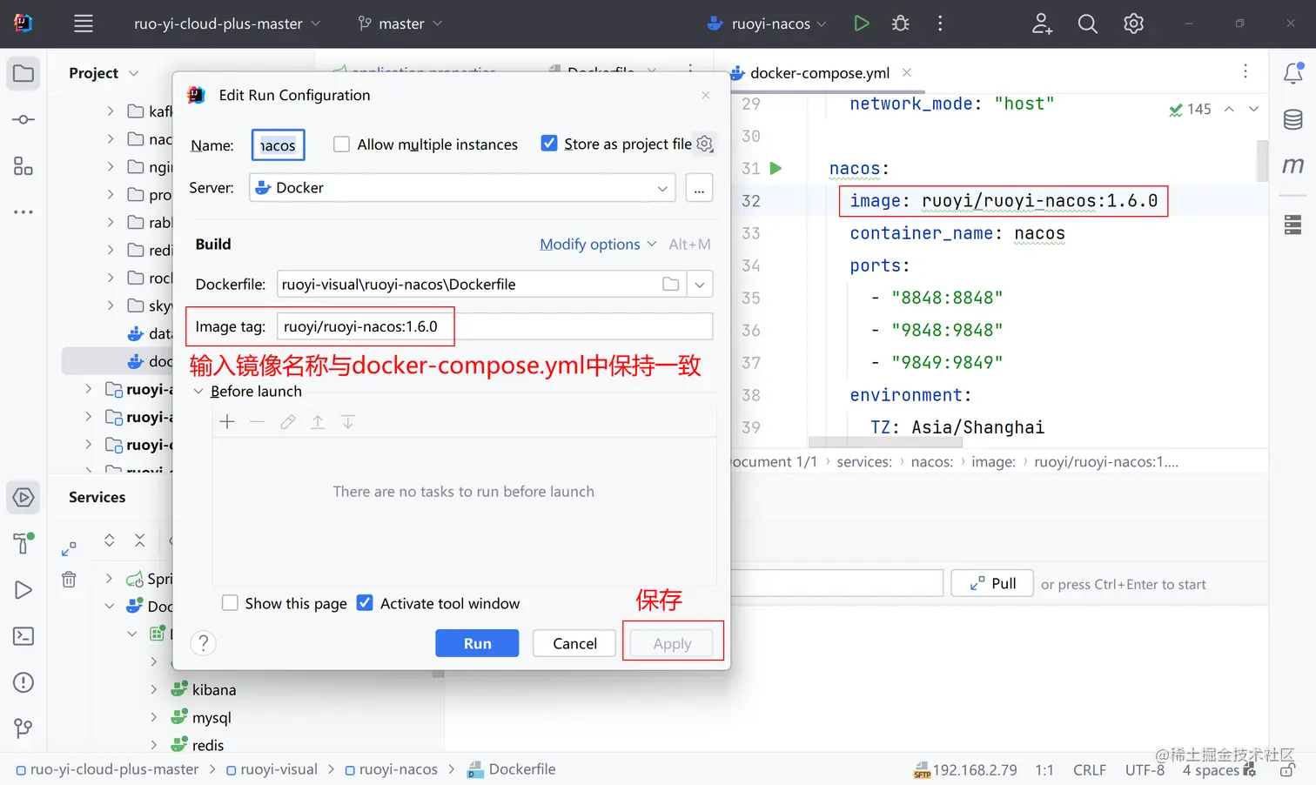The image size is (1316, 785).
Task: Open Code With Me add-user icon
Action: (1042, 23)
